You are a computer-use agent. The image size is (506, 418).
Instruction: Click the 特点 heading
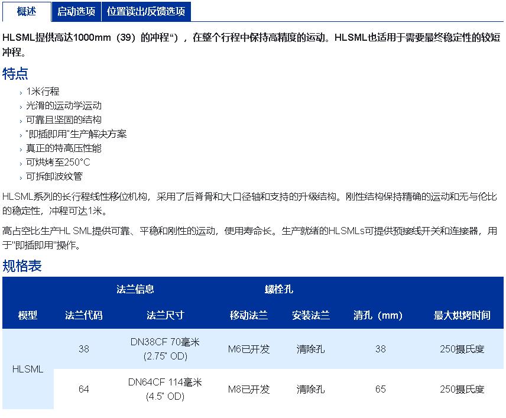tap(15, 74)
